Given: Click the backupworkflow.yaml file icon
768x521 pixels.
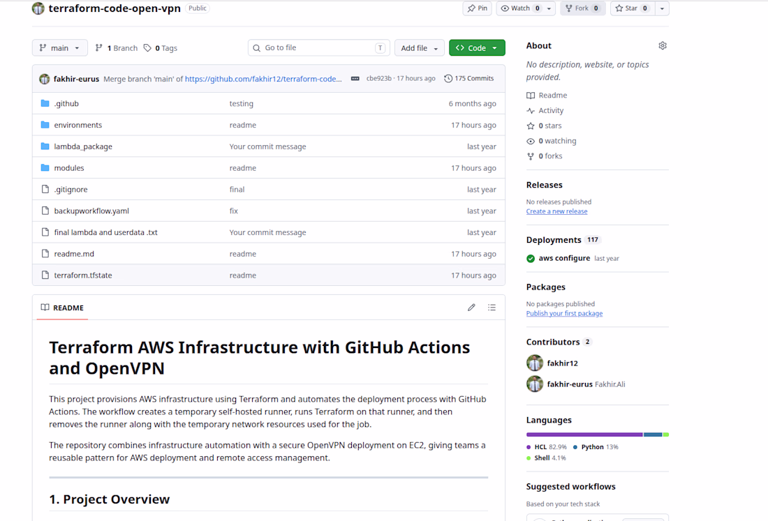Looking at the screenshot, I should click(45, 211).
